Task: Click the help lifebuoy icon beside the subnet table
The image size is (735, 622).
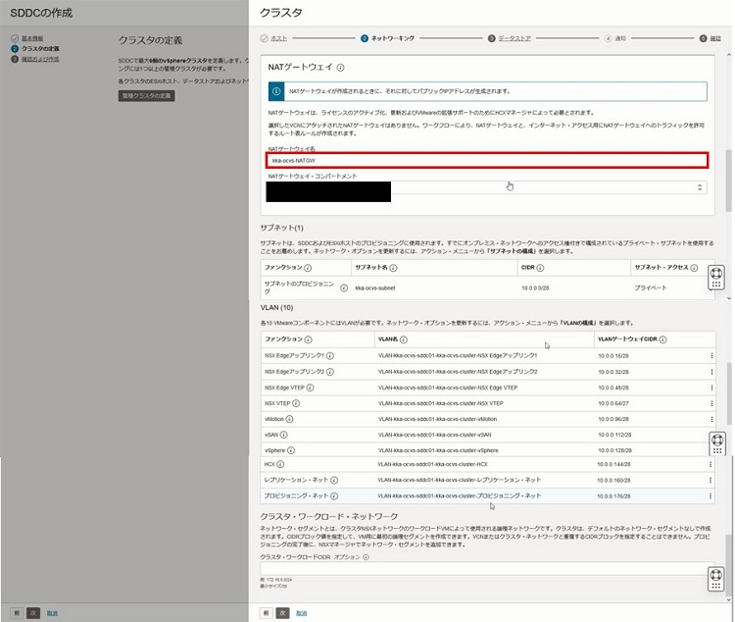Action: [x=715, y=276]
